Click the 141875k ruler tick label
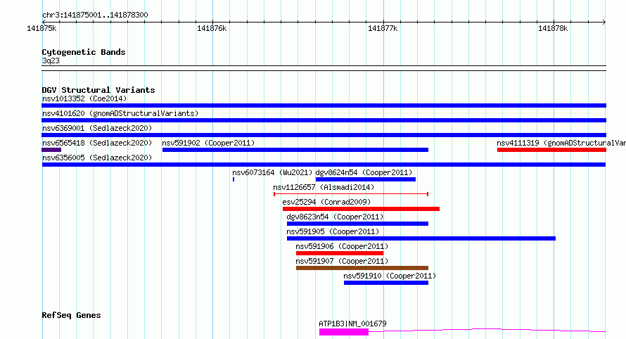The height and width of the screenshot is (339, 626). tap(41, 29)
